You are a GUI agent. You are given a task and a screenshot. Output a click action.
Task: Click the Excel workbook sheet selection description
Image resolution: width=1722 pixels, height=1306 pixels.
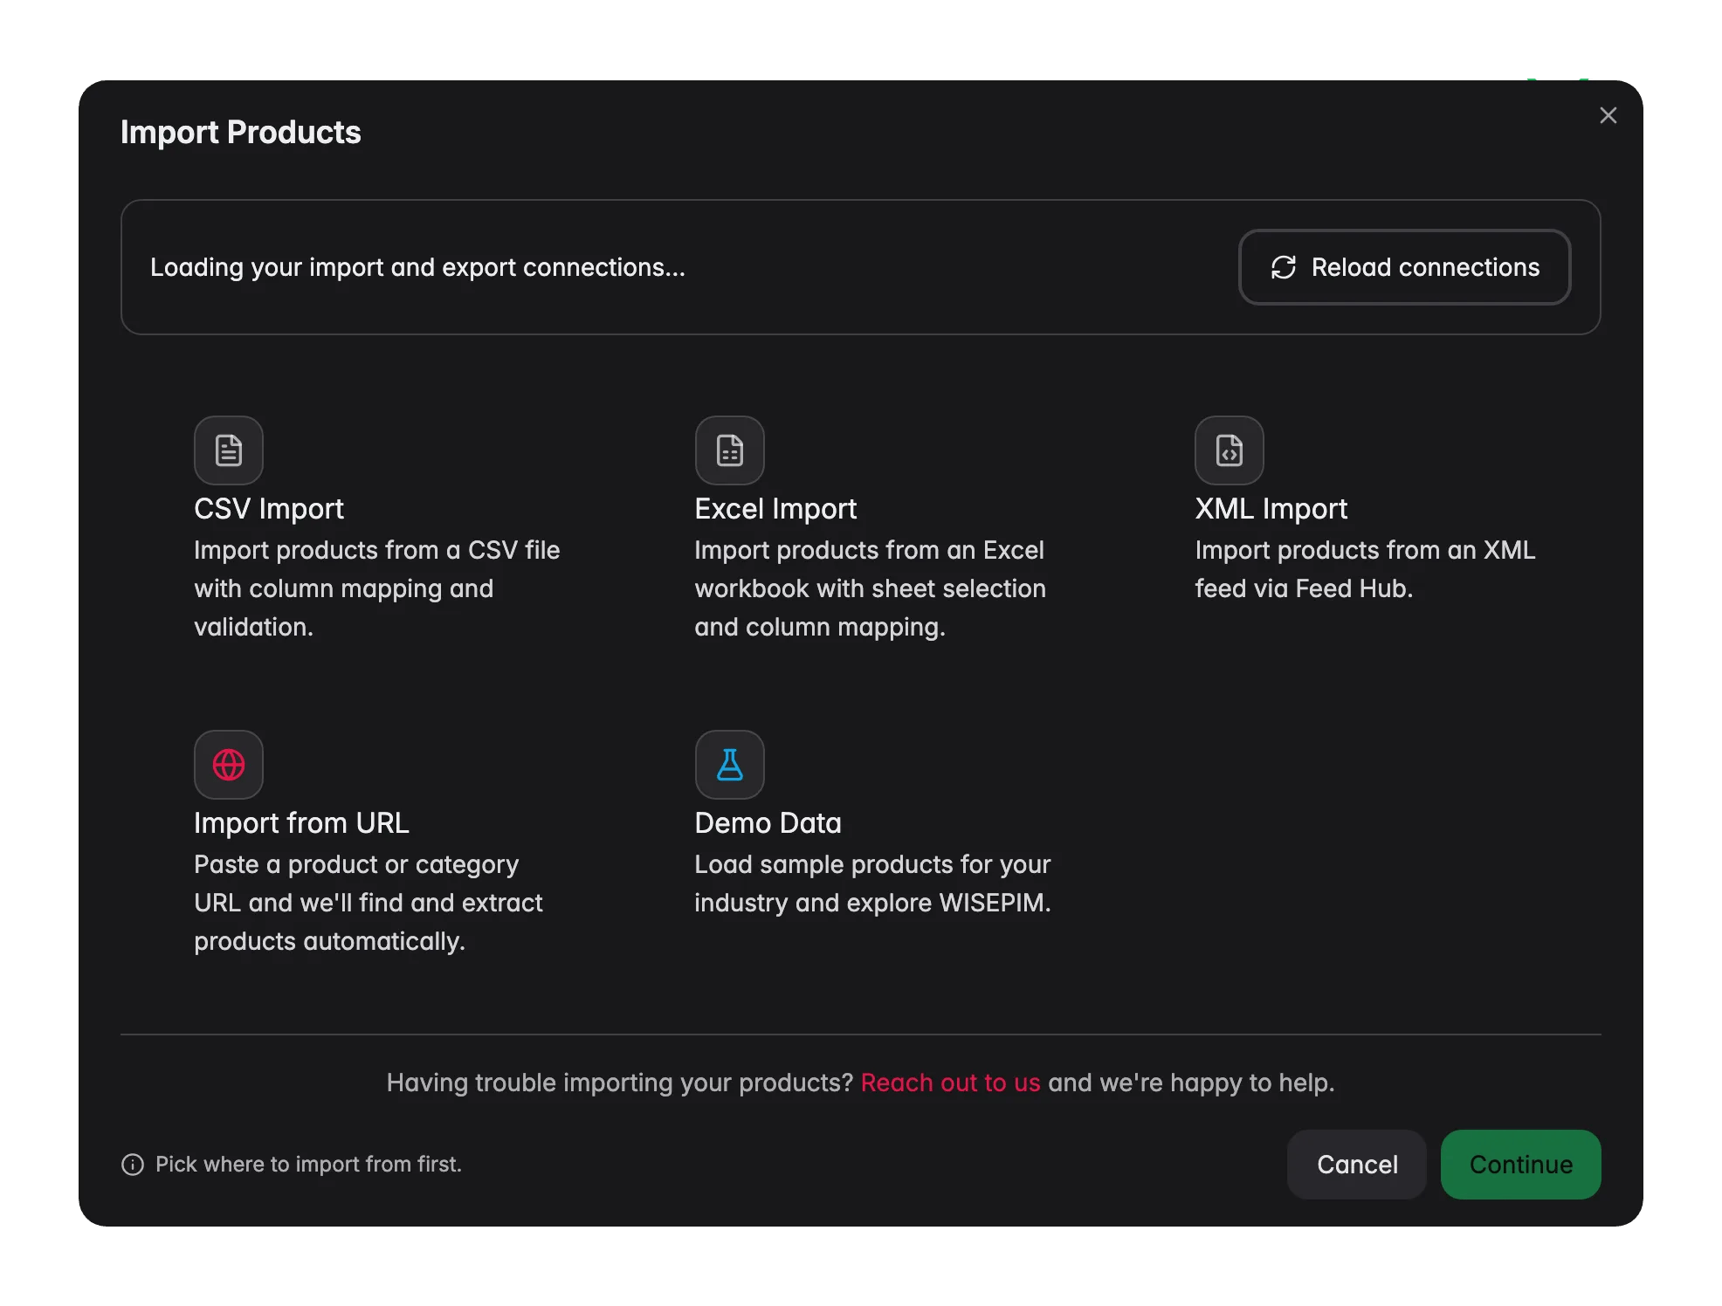point(871,588)
